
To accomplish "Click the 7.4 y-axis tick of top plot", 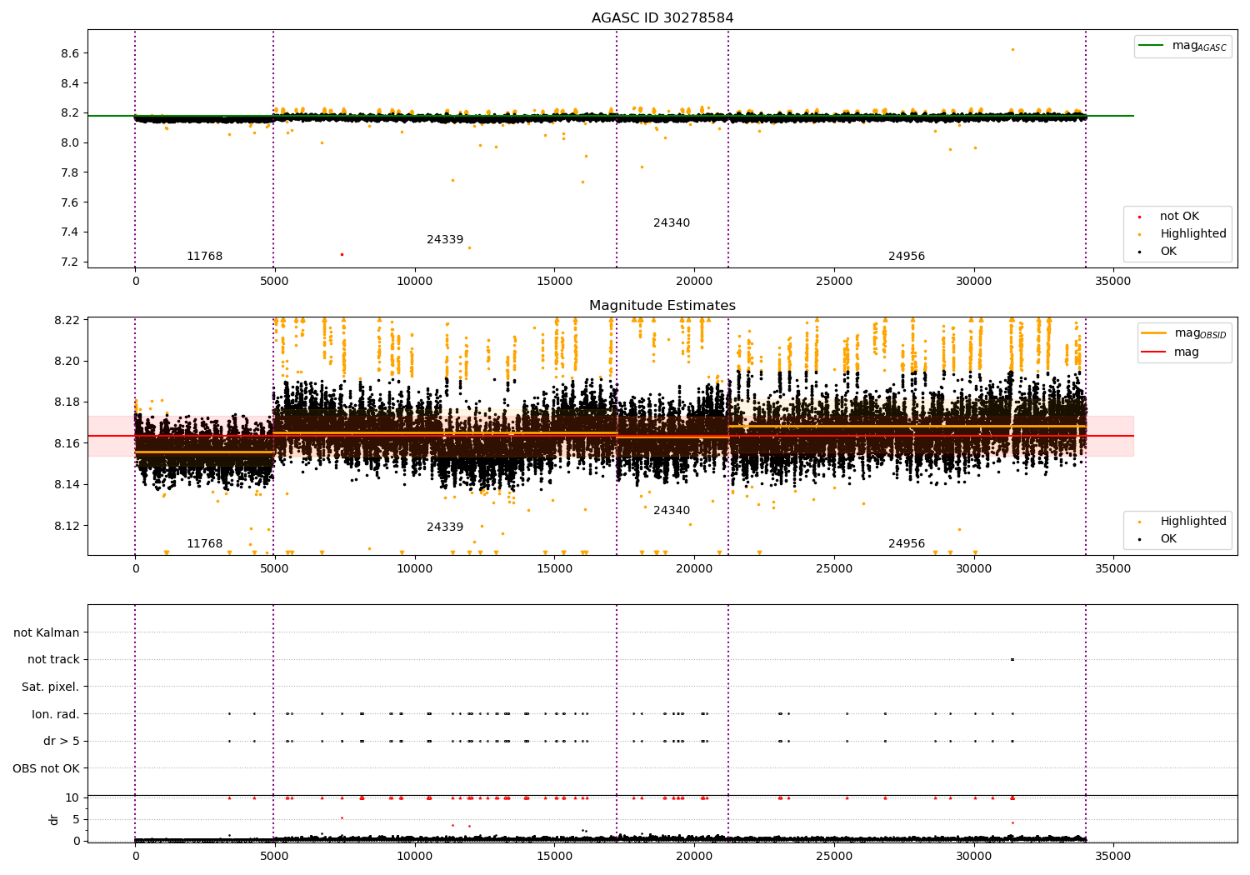I will (x=69, y=232).
